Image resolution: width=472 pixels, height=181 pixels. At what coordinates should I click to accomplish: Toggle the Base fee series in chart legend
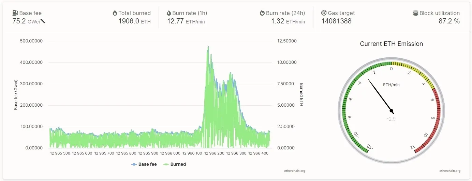tap(144, 164)
